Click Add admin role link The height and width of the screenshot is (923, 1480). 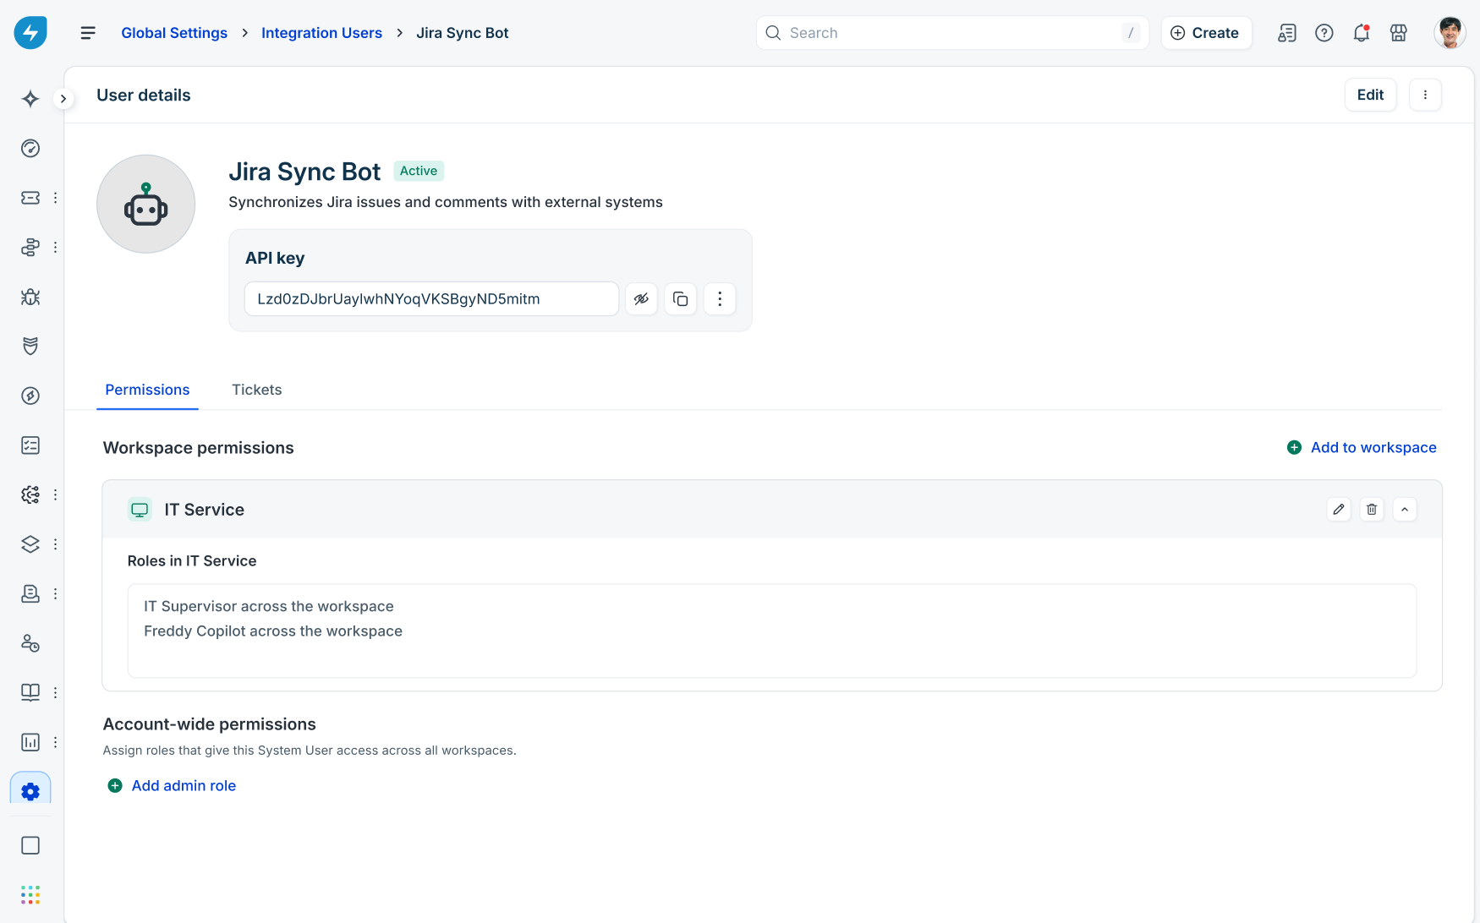pos(173,786)
